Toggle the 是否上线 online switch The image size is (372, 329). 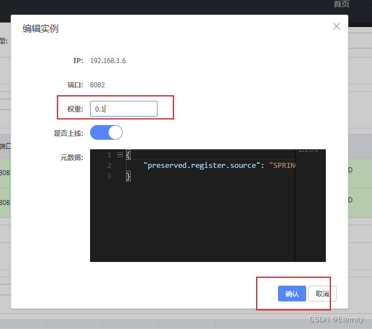click(x=106, y=132)
